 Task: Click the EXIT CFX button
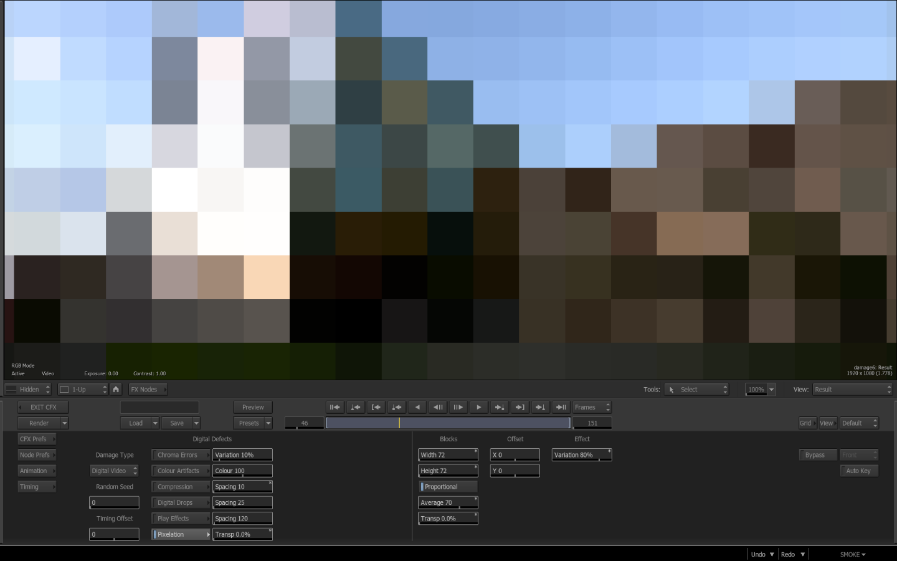(43, 408)
